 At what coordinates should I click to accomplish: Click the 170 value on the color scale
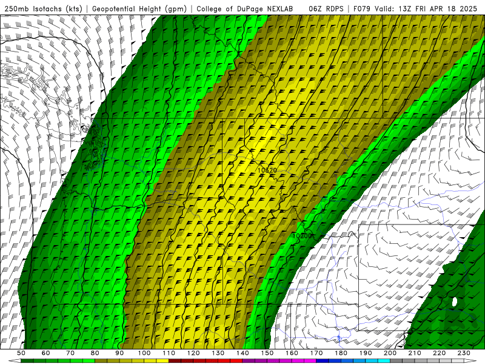tap(316, 353)
